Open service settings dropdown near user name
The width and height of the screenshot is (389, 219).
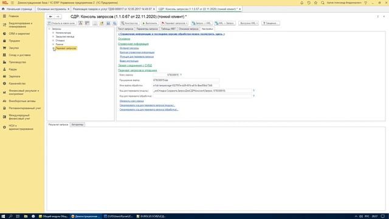[x=366, y=2]
